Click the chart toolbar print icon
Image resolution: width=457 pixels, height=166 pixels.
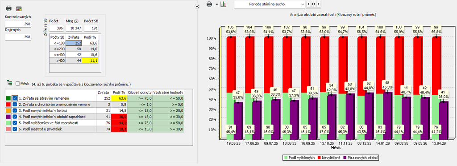[x=209, y=4]
